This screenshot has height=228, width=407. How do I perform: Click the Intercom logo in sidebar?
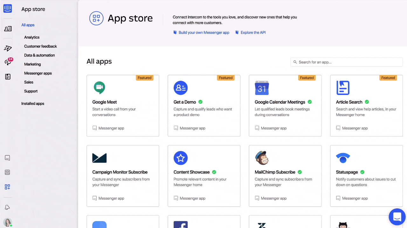click(8, 9)
